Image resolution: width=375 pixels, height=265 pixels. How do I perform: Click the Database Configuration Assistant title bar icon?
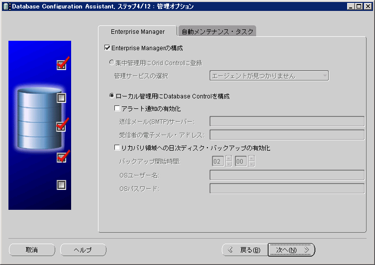click(x=6, y=6)
